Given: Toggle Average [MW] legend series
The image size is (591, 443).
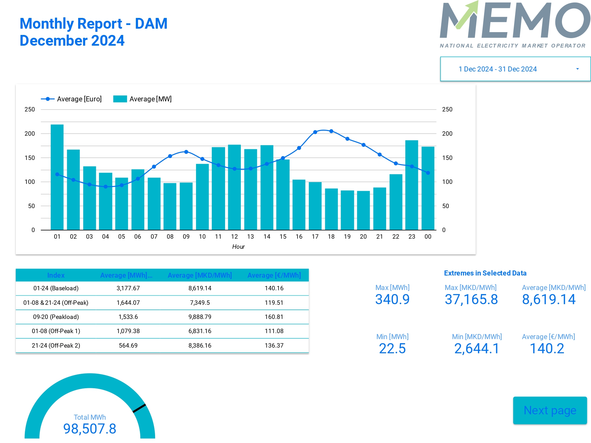Looking at the screenshot, I should coord(150,99).
